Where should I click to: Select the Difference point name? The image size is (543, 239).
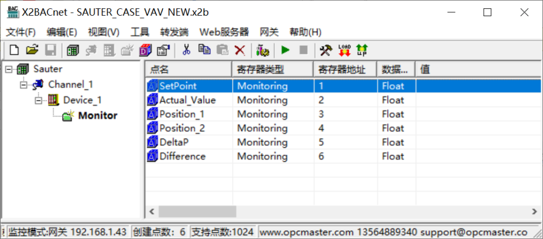pos(182,156)
